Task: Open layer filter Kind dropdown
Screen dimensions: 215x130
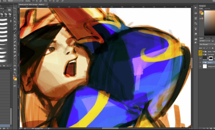Action: tap(205, 41)
